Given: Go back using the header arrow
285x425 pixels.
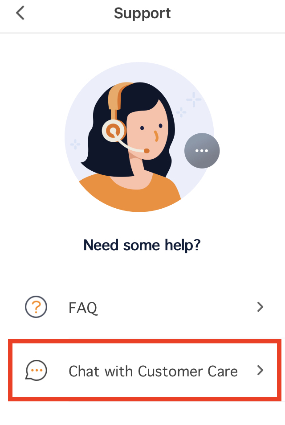Looking at the screenshot, I should coord(20,13).
